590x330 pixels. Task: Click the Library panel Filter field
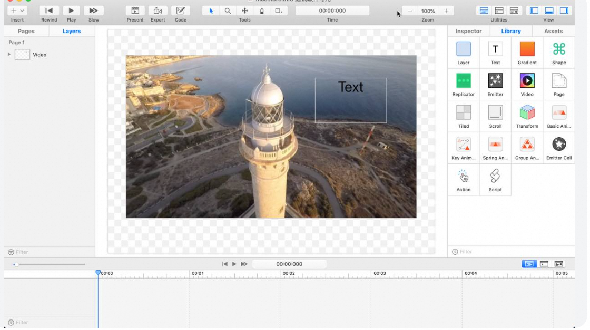click(x=511, y=252)
